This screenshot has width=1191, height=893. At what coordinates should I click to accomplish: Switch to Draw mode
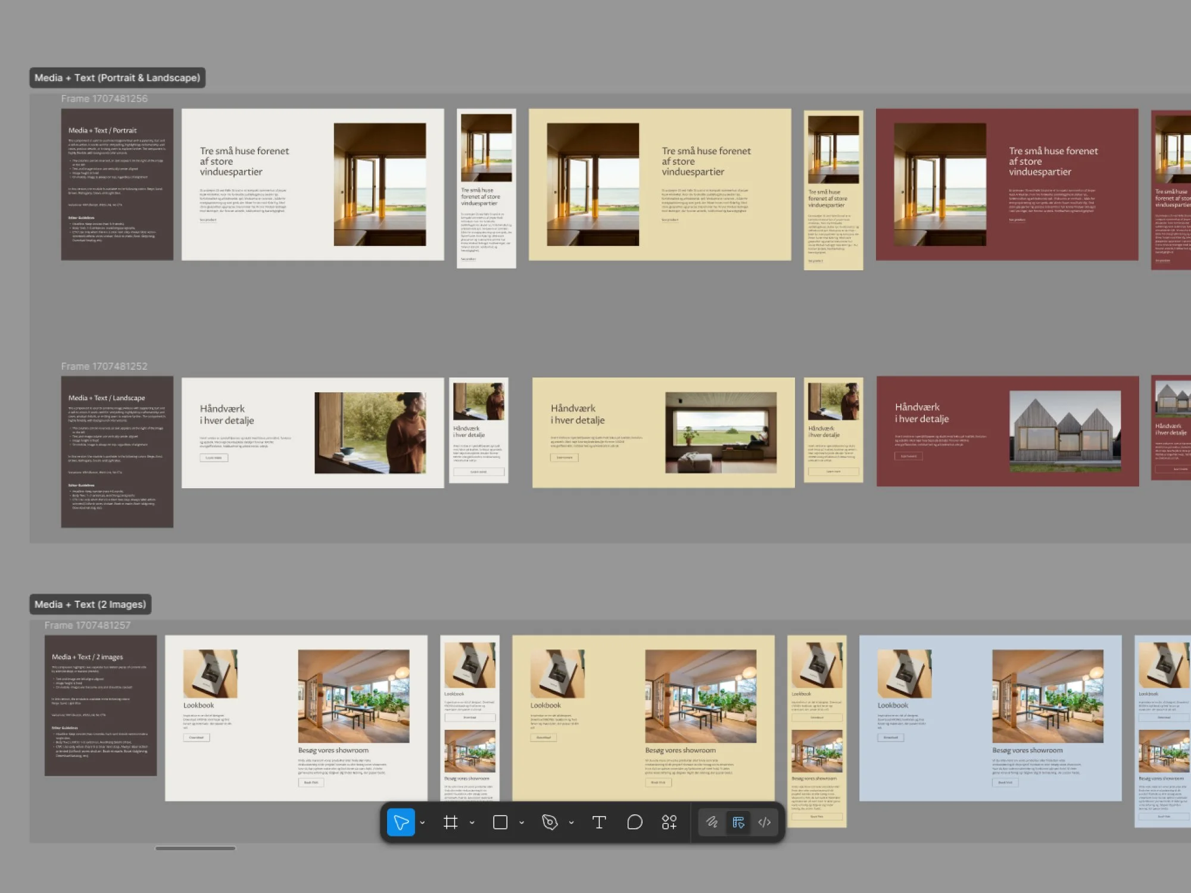712,822
